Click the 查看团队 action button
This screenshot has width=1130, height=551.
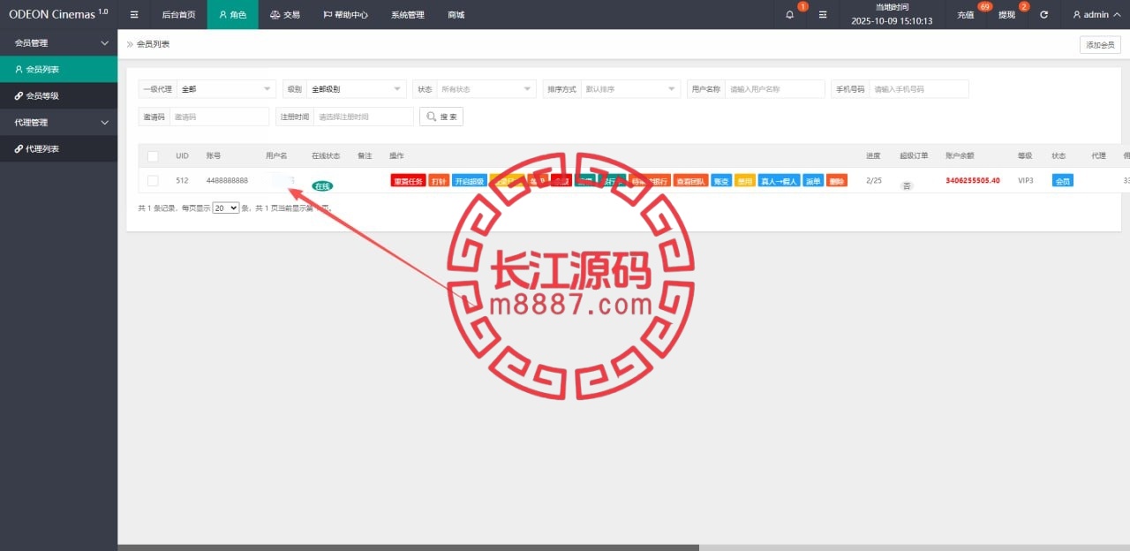(x=690, y=181)
